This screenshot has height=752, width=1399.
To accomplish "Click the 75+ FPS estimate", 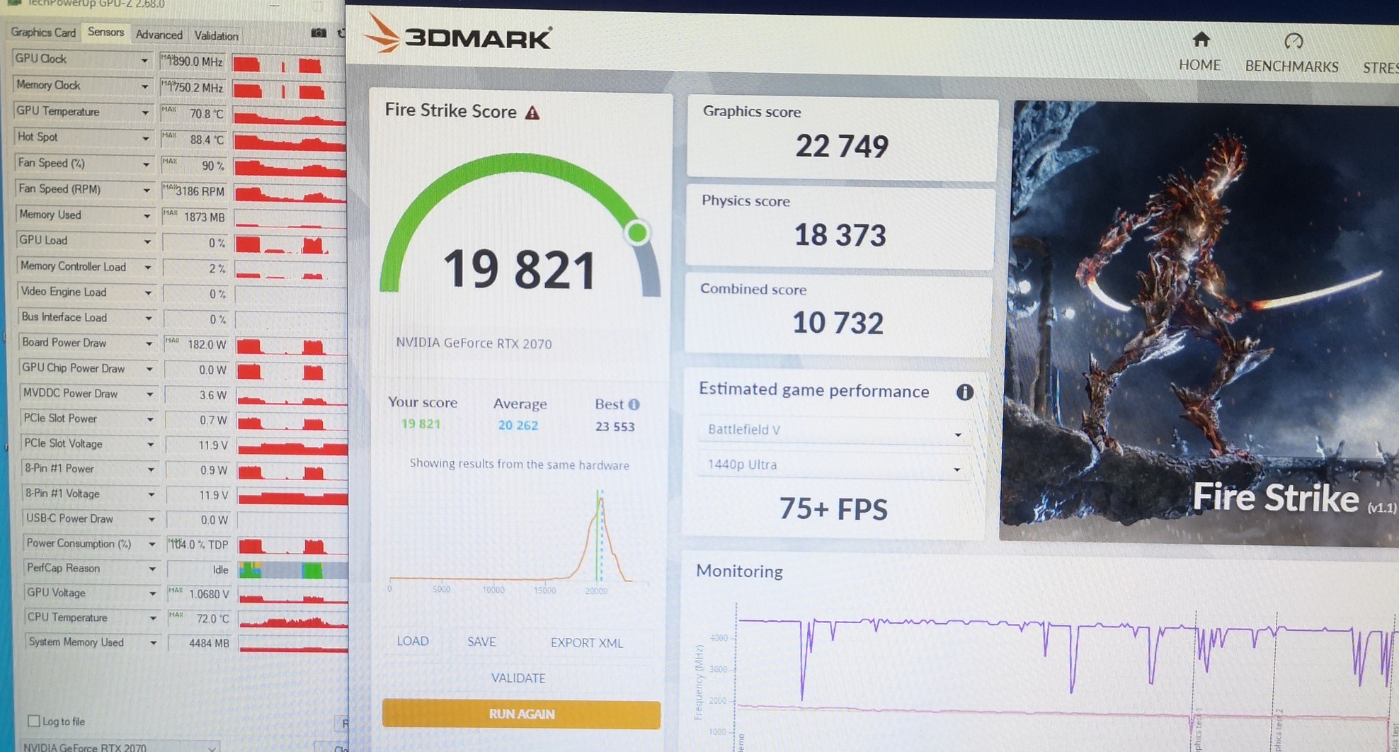I will 833,509.
